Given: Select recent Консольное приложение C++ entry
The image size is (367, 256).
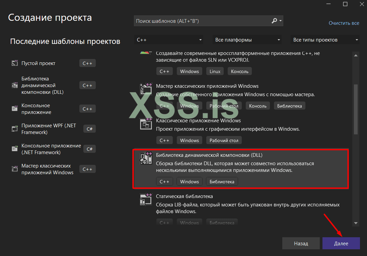Looking at the screenshot, I should click(53, 109).
